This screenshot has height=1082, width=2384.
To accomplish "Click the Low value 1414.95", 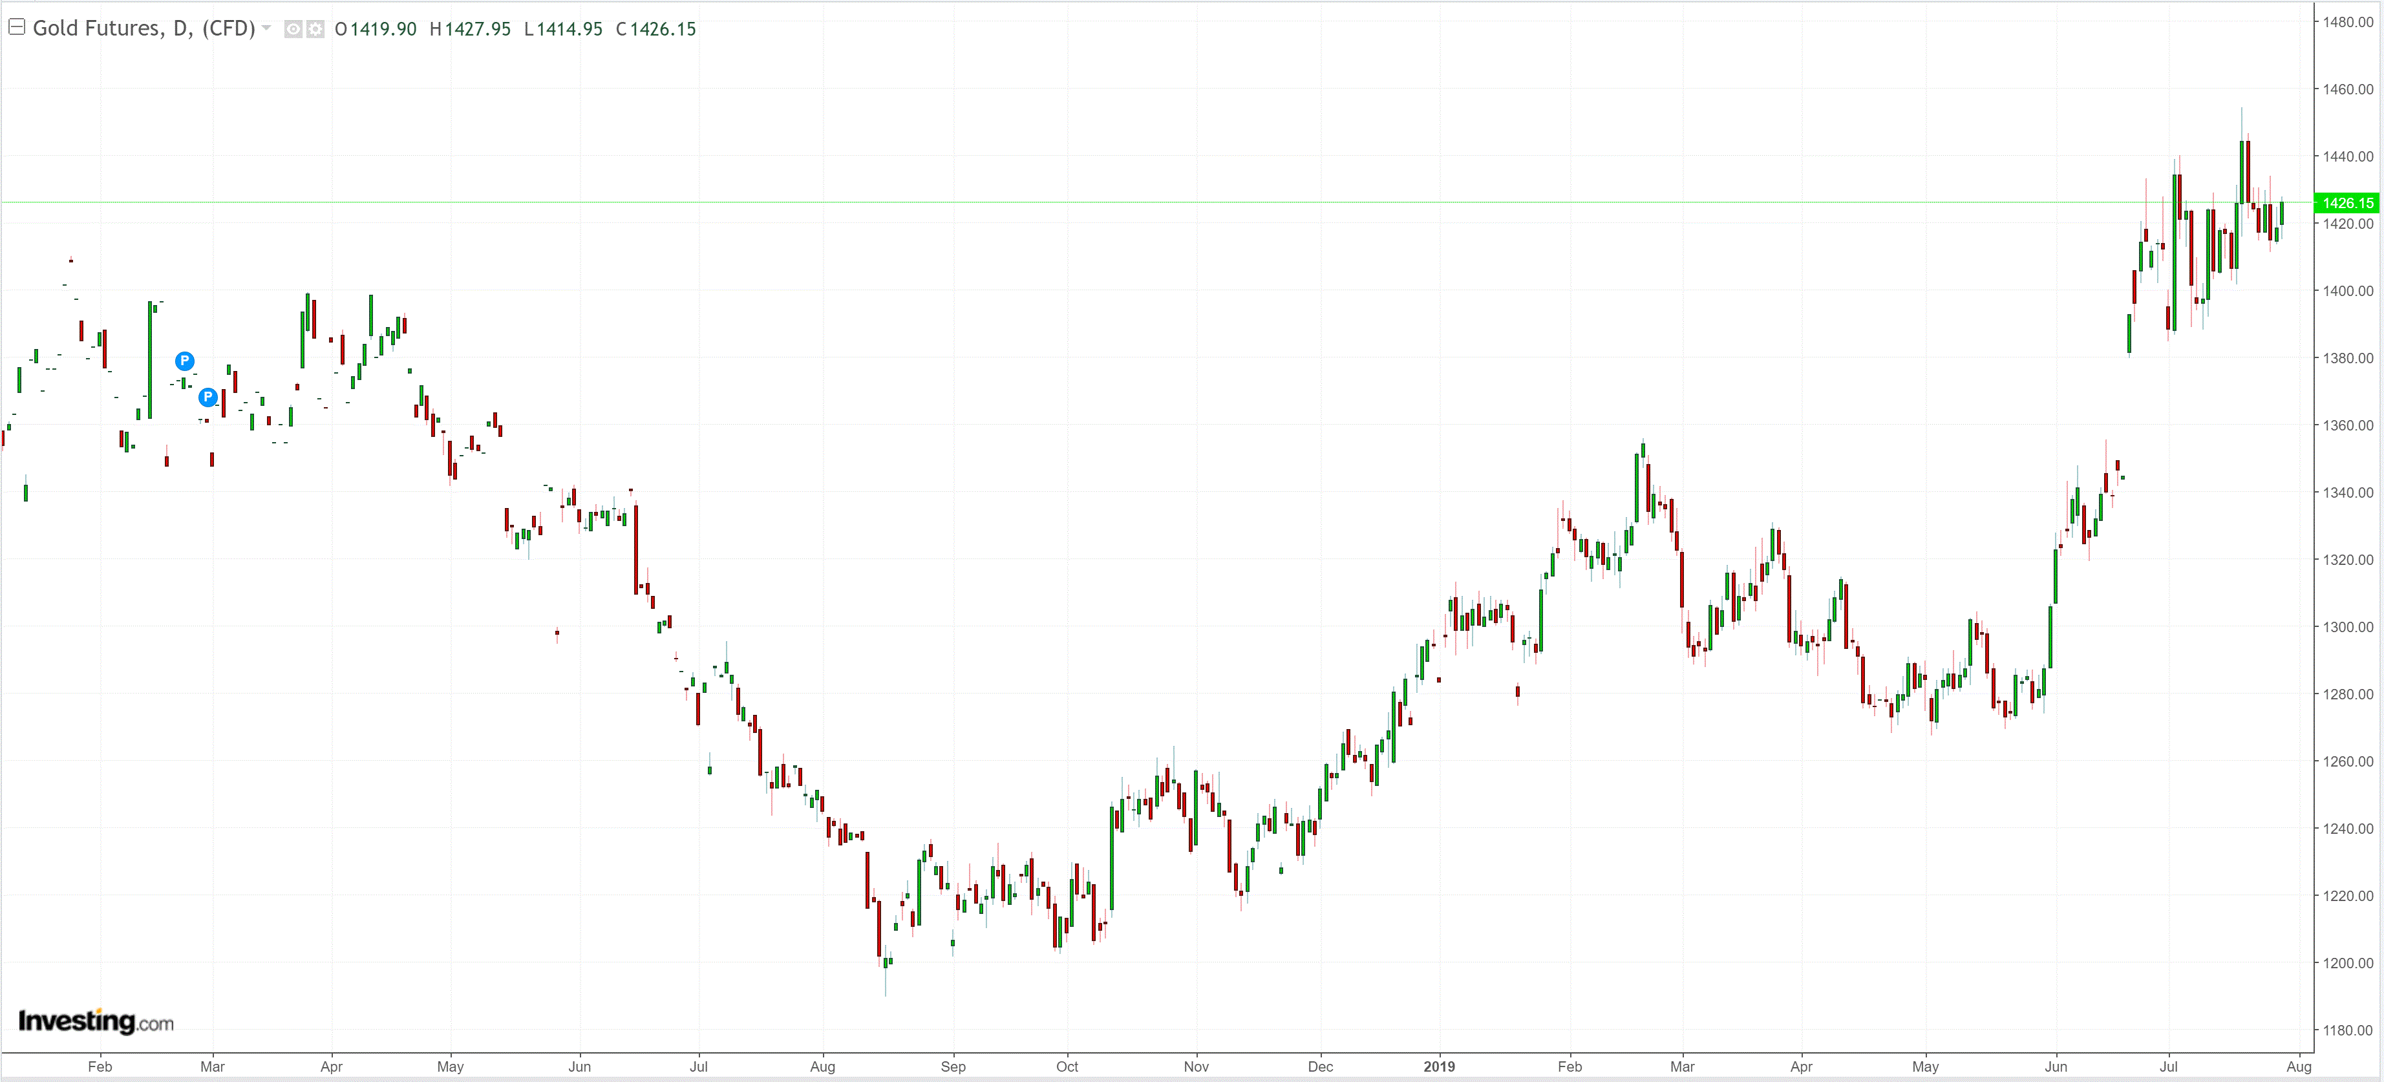I will point(569,30).
